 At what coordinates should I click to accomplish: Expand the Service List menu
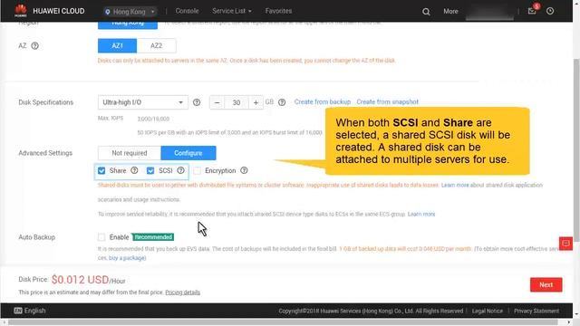point(232,11)
